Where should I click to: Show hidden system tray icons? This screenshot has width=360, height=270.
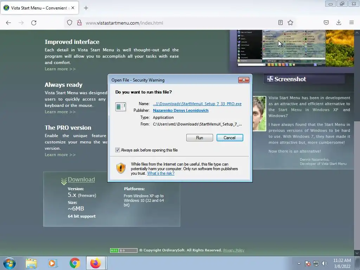tap(299, 263)
